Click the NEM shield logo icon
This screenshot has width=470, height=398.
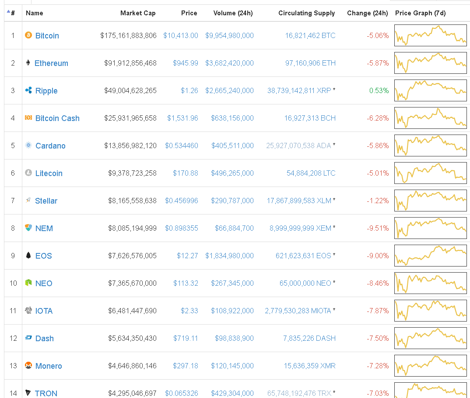point(28,228)
